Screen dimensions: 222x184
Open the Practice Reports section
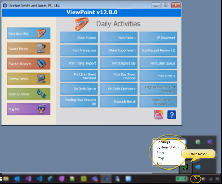[28, 64]
